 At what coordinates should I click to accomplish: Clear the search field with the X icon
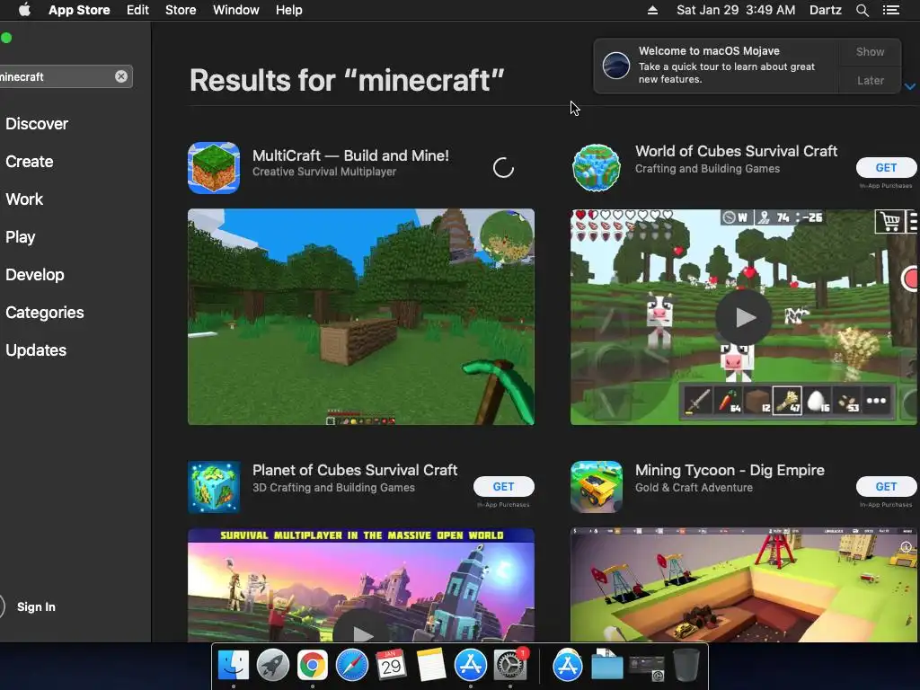tap(121, 76)
